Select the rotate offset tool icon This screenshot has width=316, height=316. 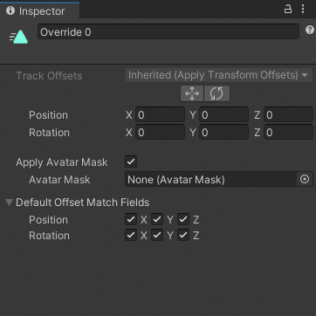click(216, 93)
